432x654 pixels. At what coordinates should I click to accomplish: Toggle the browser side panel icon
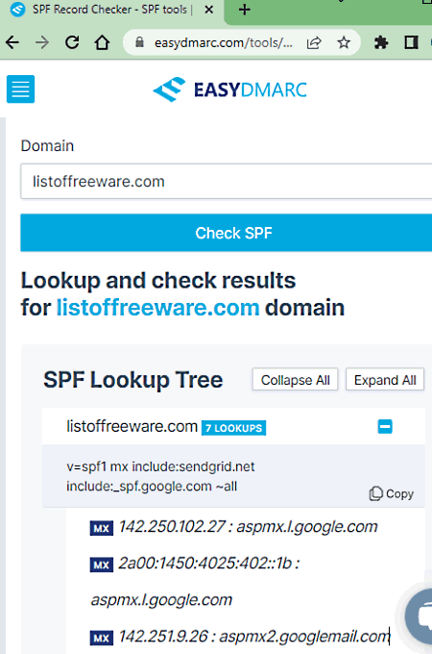[411, 42]
